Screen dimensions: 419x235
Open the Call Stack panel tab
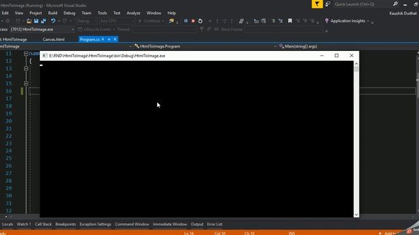[x=43, y=224]
